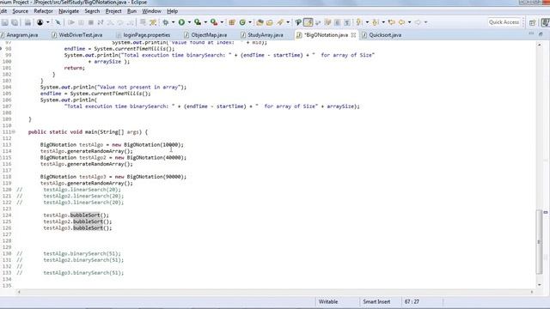Click the Open Perspective icon
Image resolution: width=550 pixels, height=309 pixels.
pyautogui.click(x=533, y=22)
